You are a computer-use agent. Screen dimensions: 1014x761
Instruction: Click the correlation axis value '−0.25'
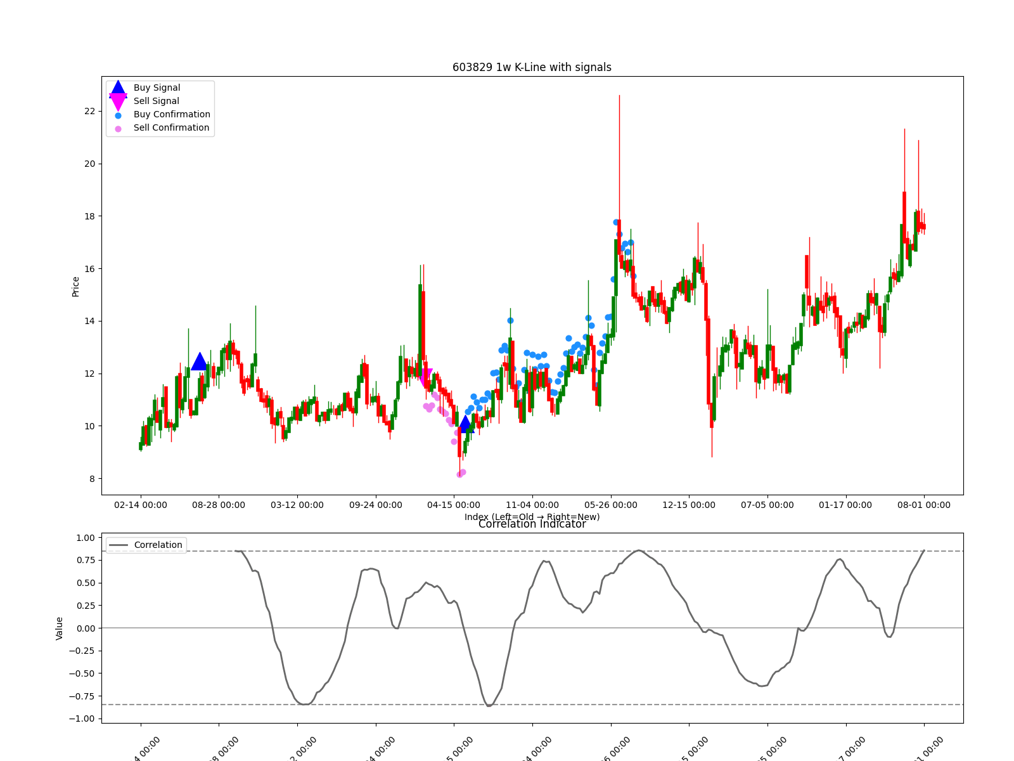(82, 651)
